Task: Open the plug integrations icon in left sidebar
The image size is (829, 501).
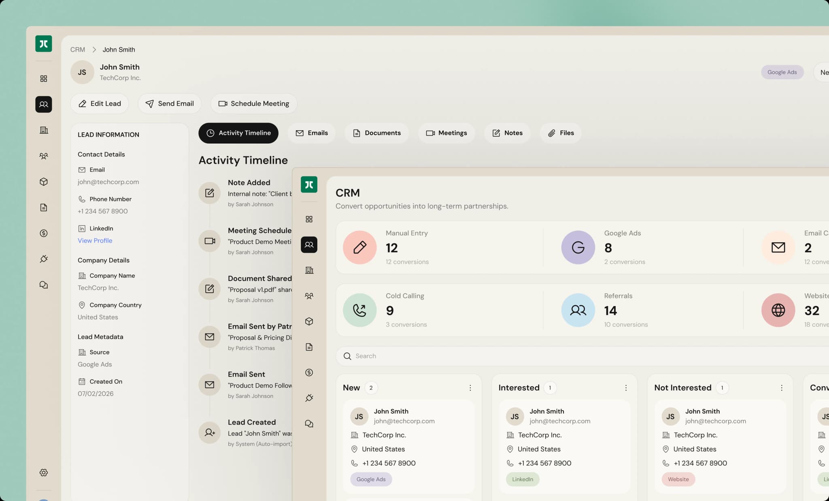Action: click(44, 259)
